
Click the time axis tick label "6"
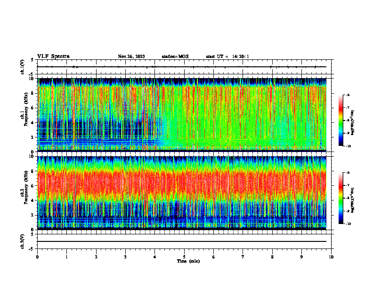[x=214, y=257]
